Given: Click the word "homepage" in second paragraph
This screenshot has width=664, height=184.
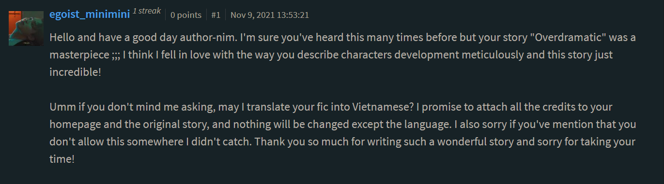Looking at the screenshot, I should click(x=71, y=124).
